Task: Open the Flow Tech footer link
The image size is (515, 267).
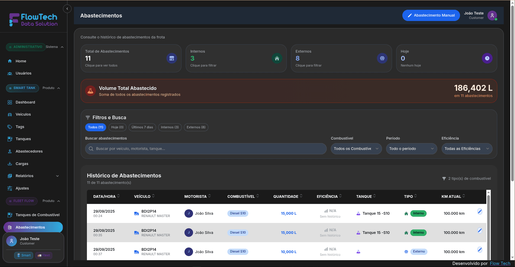Action: click(500, 263)
